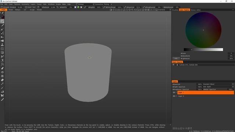Select the thin line tool below the brush tool
Screen dimensions: 235x132
pos(2,25)
